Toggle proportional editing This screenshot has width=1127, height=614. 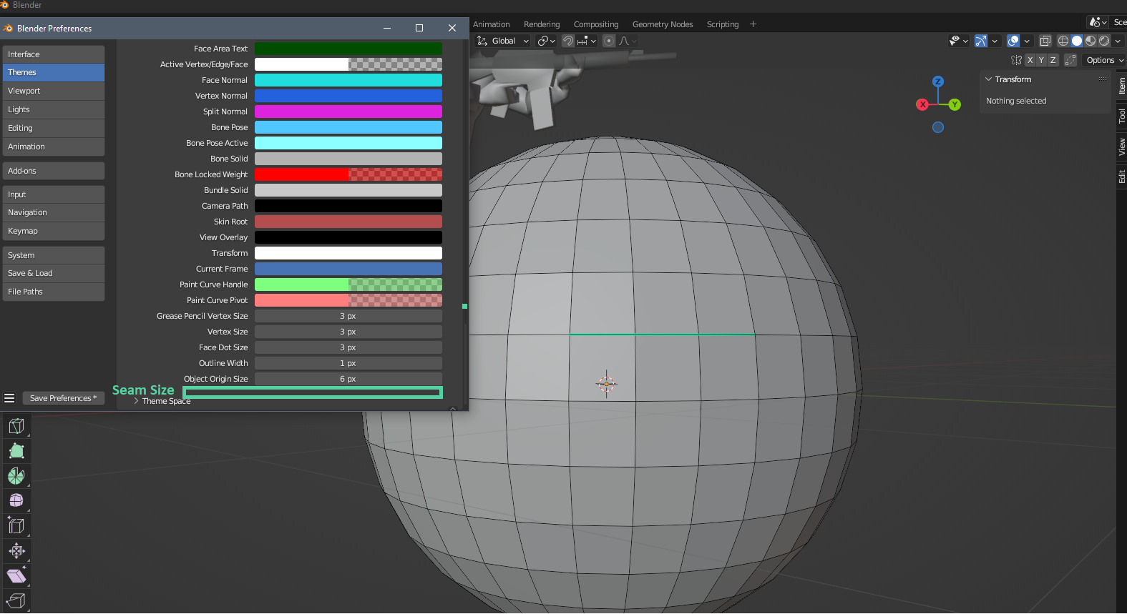coord(609,41)
